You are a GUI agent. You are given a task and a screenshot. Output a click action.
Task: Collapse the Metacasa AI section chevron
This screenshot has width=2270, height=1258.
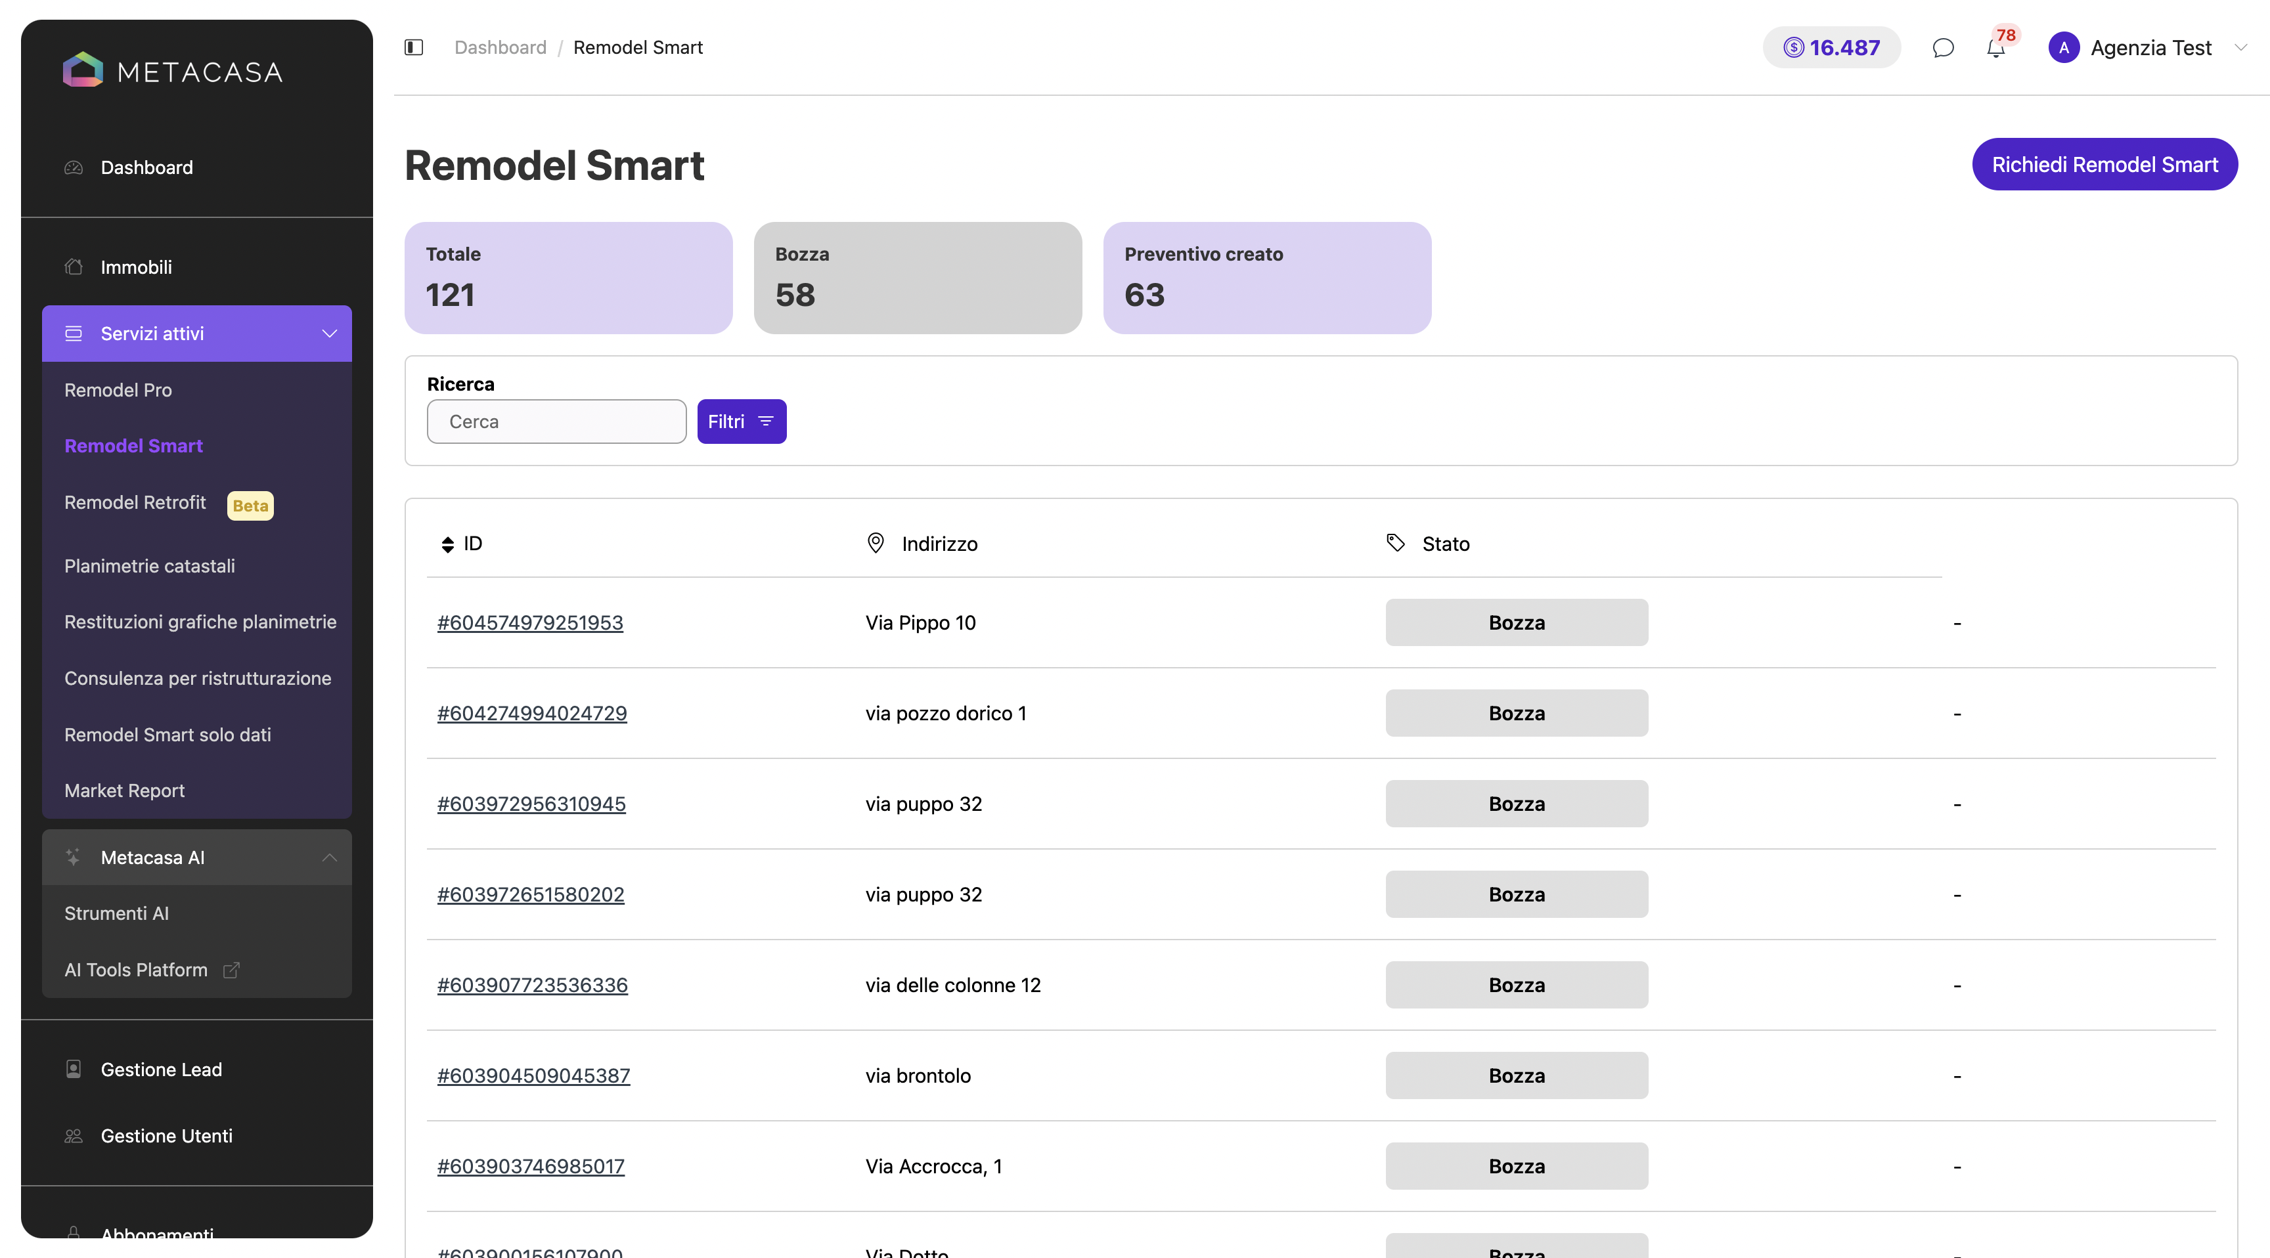(330, 857)
